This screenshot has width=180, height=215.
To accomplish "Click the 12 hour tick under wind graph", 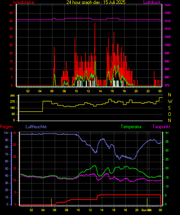I will 88,91.
